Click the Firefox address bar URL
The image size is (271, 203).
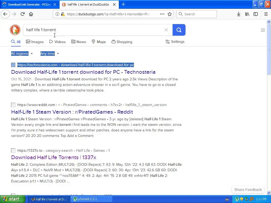pos(108,14)
